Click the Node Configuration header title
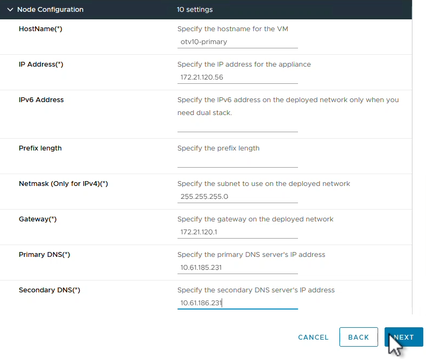 tap(51, 10)
